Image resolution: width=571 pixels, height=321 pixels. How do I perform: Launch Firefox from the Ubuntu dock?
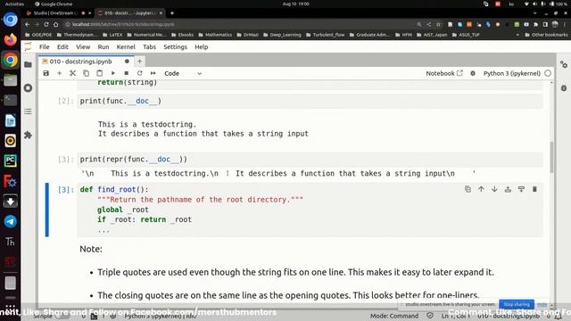(10, 39)
